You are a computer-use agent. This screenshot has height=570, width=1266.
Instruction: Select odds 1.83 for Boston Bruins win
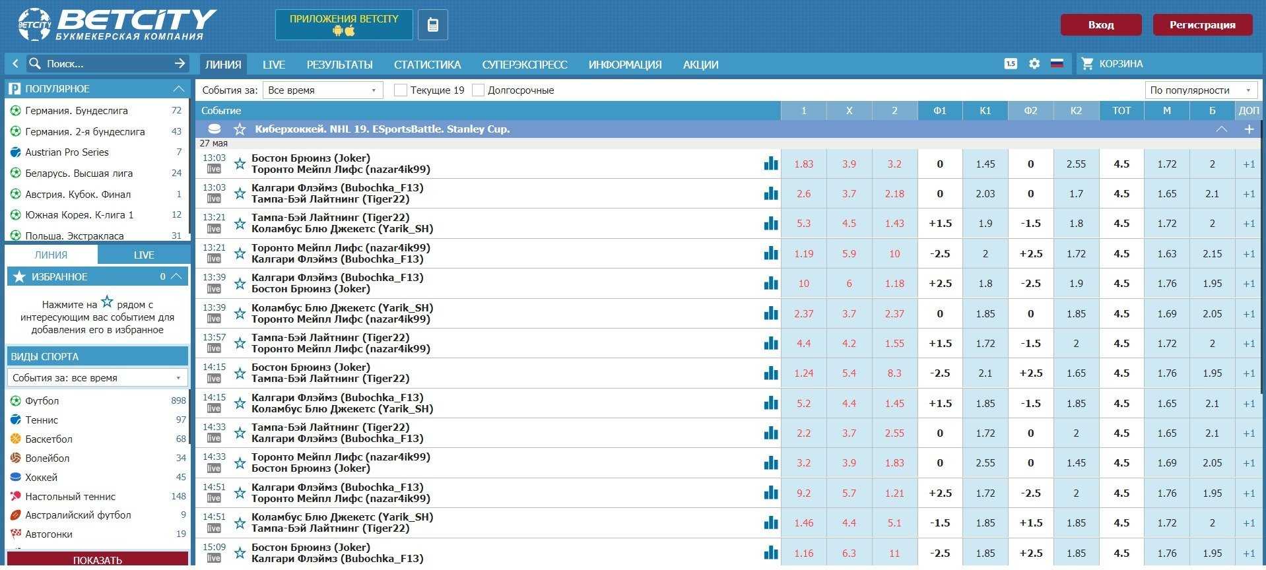(x=803, y=164)
